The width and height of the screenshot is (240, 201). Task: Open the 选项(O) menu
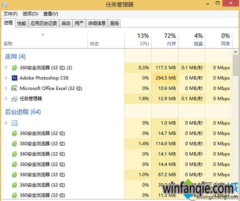tap(30, 14)
